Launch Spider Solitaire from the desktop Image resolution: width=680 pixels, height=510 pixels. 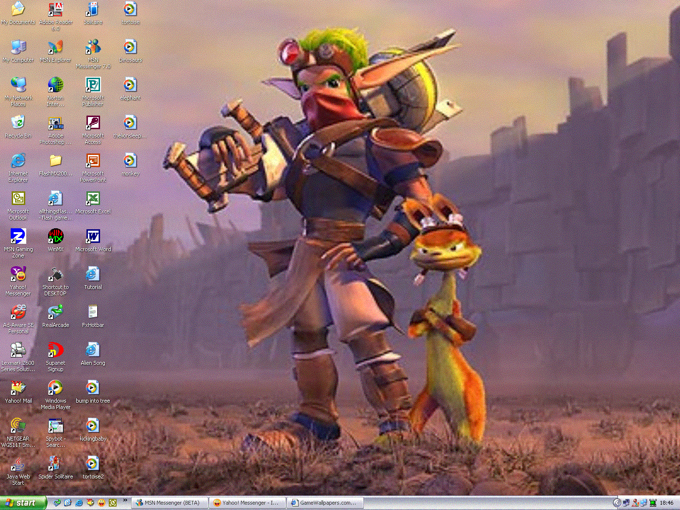55,468
